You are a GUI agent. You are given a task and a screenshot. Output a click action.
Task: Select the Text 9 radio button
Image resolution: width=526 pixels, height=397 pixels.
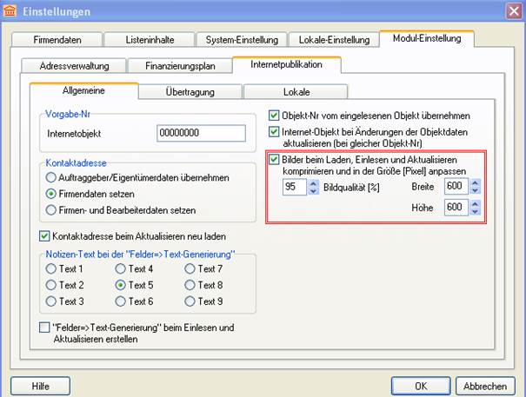[x=203, y=301]
